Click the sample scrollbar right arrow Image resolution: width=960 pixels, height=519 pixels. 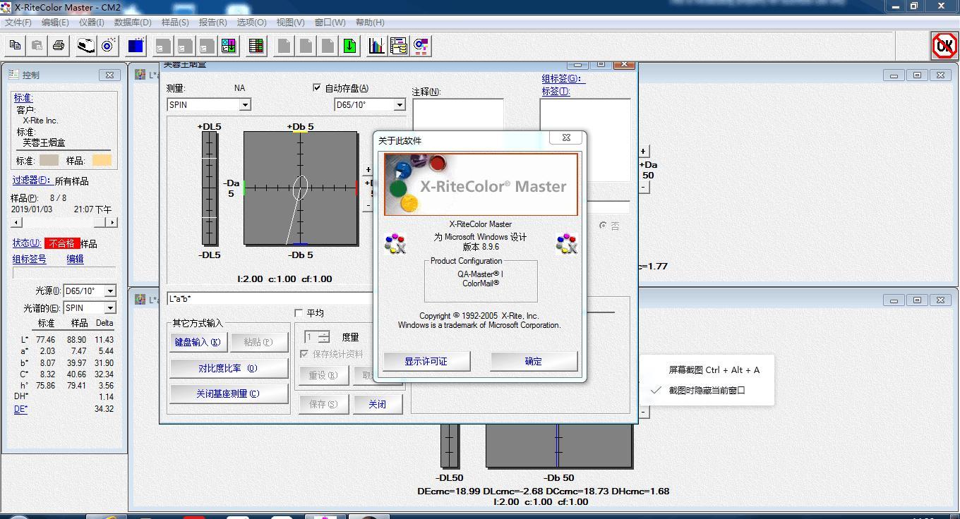click(x=112, y=222)
